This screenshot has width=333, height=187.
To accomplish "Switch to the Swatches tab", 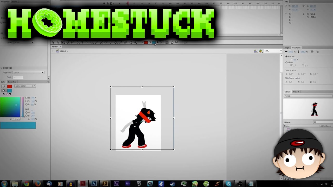I will (x=12, y=82).
